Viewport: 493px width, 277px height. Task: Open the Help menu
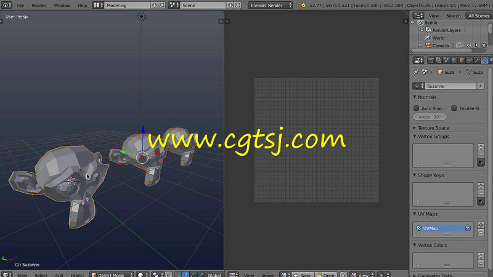click(x=82, y=6)
